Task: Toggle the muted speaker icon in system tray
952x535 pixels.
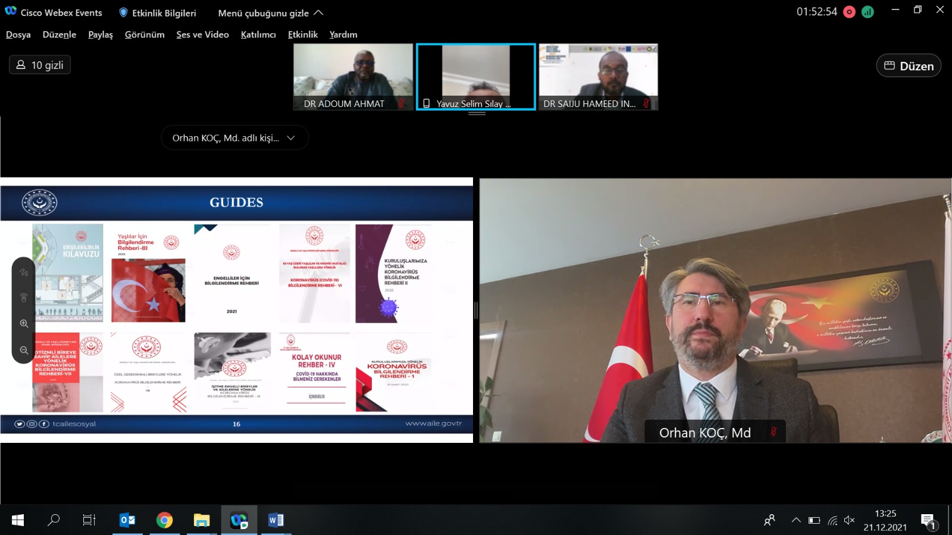Action: tap(849, 520)
